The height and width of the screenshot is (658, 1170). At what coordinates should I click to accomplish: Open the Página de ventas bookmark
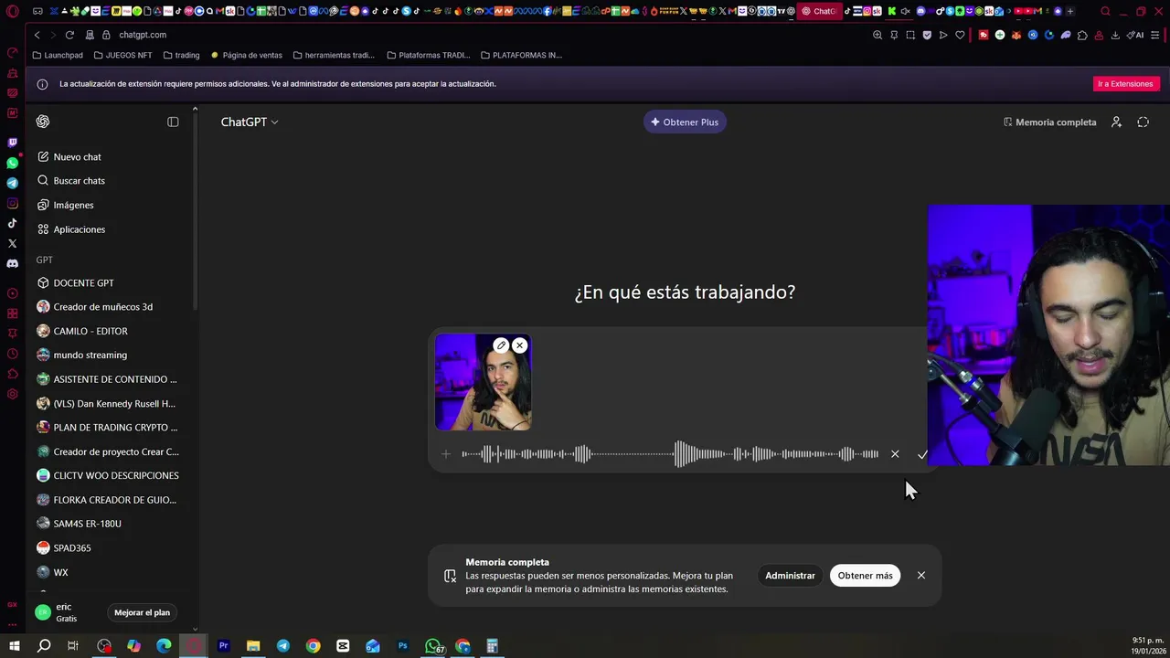pyautogui.click(x=247, y=55)
